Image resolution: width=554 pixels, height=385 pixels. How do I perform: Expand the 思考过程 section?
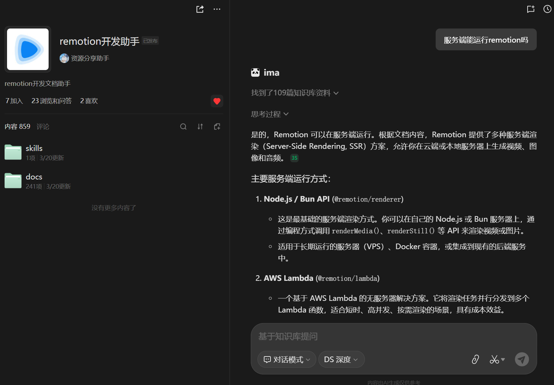[x=270, y=114]
